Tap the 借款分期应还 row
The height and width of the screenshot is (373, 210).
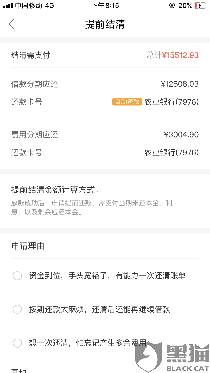pyautogui.click(x=105, y=84)
